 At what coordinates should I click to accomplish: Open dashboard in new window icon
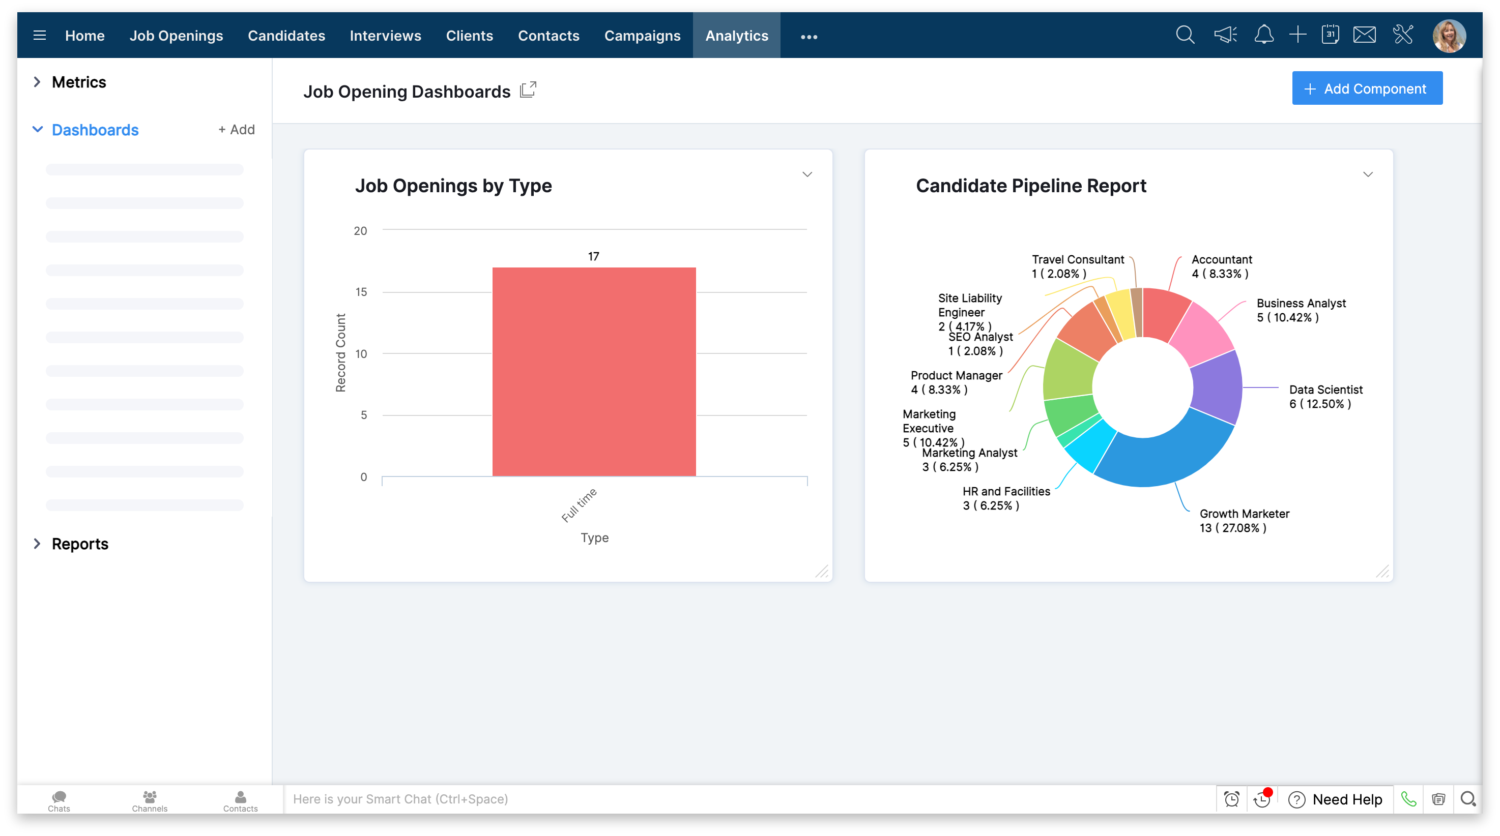point(528,90)
